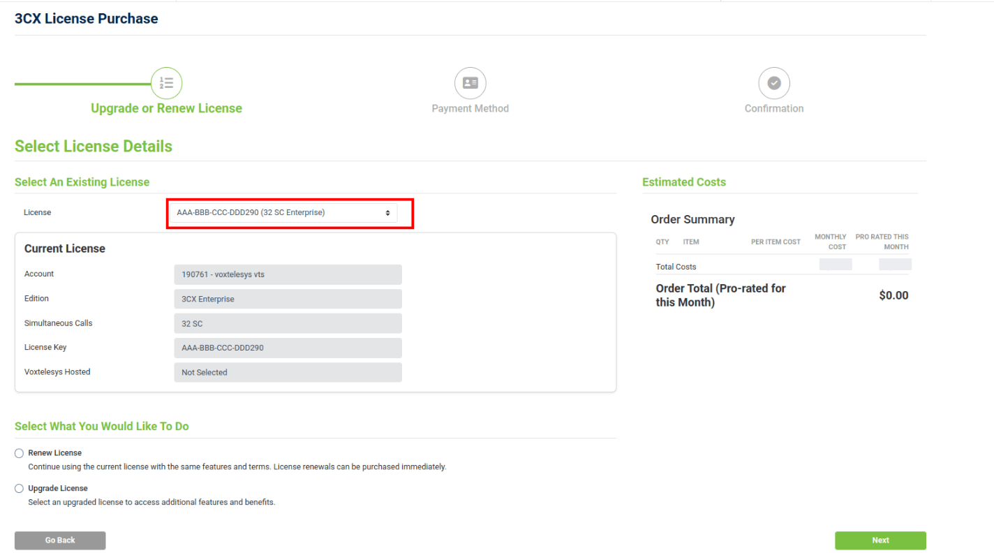Click the Select License Details heading

(x=94, y=147)
